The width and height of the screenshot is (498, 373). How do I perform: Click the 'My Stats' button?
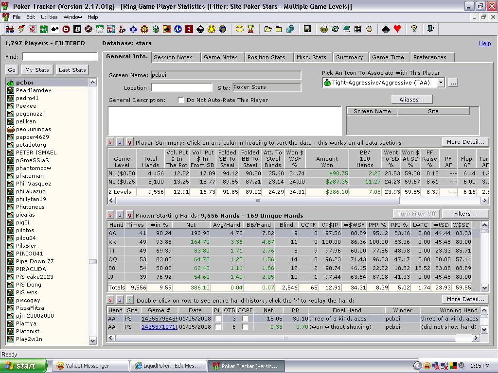[37, 70]
